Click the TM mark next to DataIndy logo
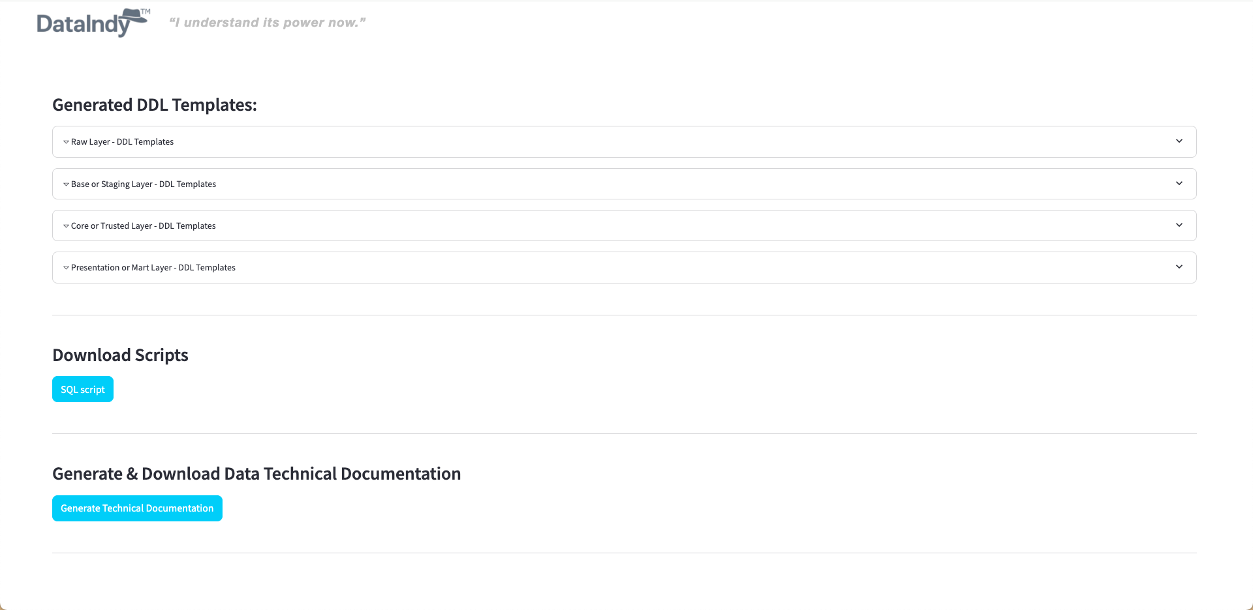Image resolution: width=1253 pixels, height=610 pixels. (x=146, y=10)
